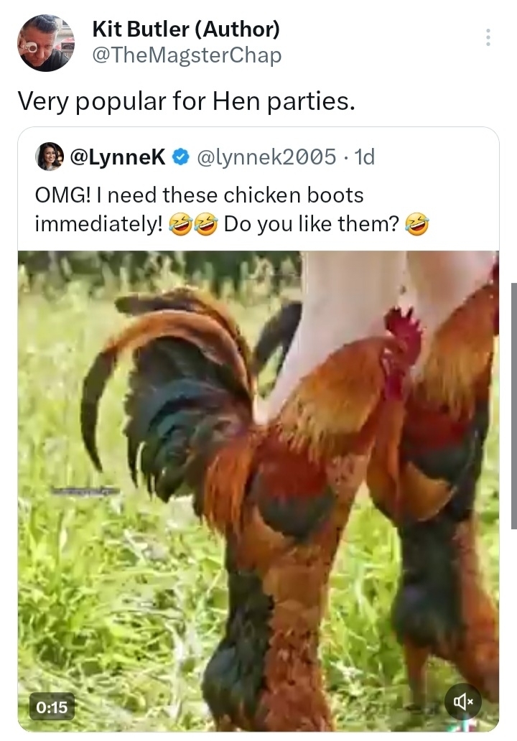Image resolution: width=517 pixels, height=741 pixels.
Task: Click the @LynneK display name
Action: 118,157
